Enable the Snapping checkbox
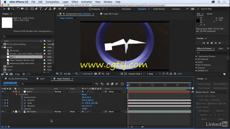The height and width of the screenshot is (129, 230). click(90, 9)
